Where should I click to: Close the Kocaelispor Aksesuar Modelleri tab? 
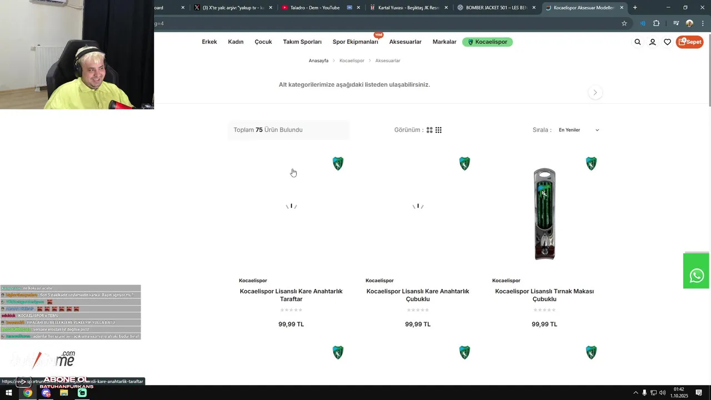tap(622, 8)
